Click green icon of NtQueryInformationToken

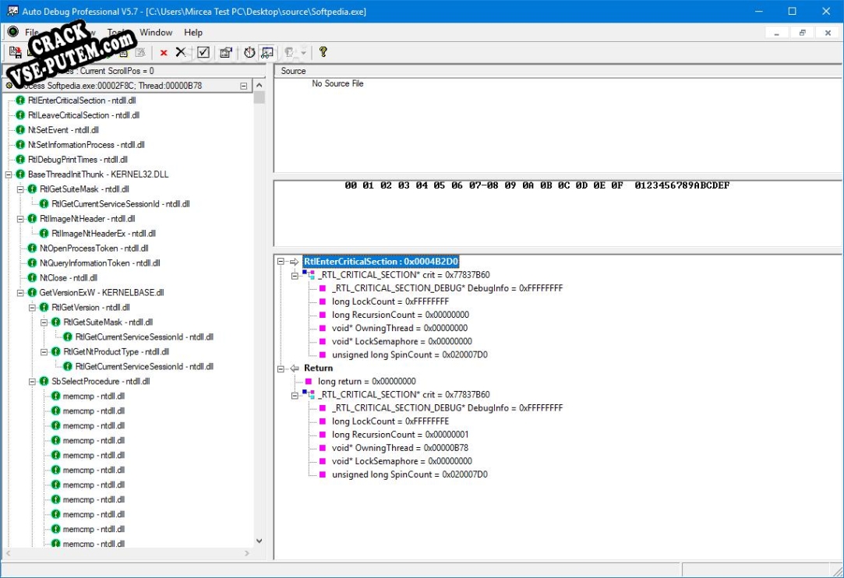click(32, 263)
